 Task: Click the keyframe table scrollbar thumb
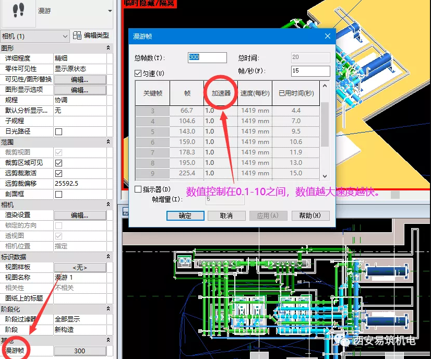(x=325, y=124)
